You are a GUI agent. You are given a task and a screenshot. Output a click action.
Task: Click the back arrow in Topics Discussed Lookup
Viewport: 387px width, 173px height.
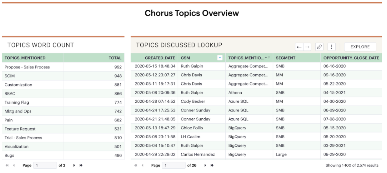click(299, 47)
